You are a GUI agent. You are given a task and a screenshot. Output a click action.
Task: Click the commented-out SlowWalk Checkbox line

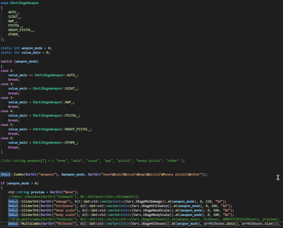click(x=73, y=197)
